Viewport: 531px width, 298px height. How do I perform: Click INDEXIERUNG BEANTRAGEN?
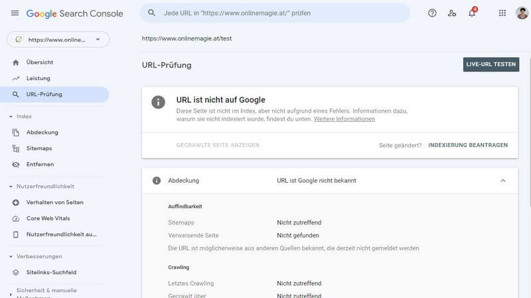pos(468,145)
